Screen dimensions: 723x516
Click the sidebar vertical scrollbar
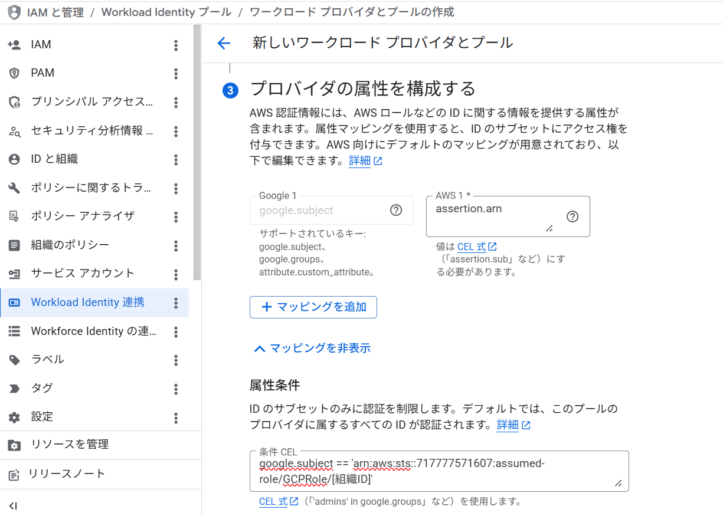pos(197,153)
